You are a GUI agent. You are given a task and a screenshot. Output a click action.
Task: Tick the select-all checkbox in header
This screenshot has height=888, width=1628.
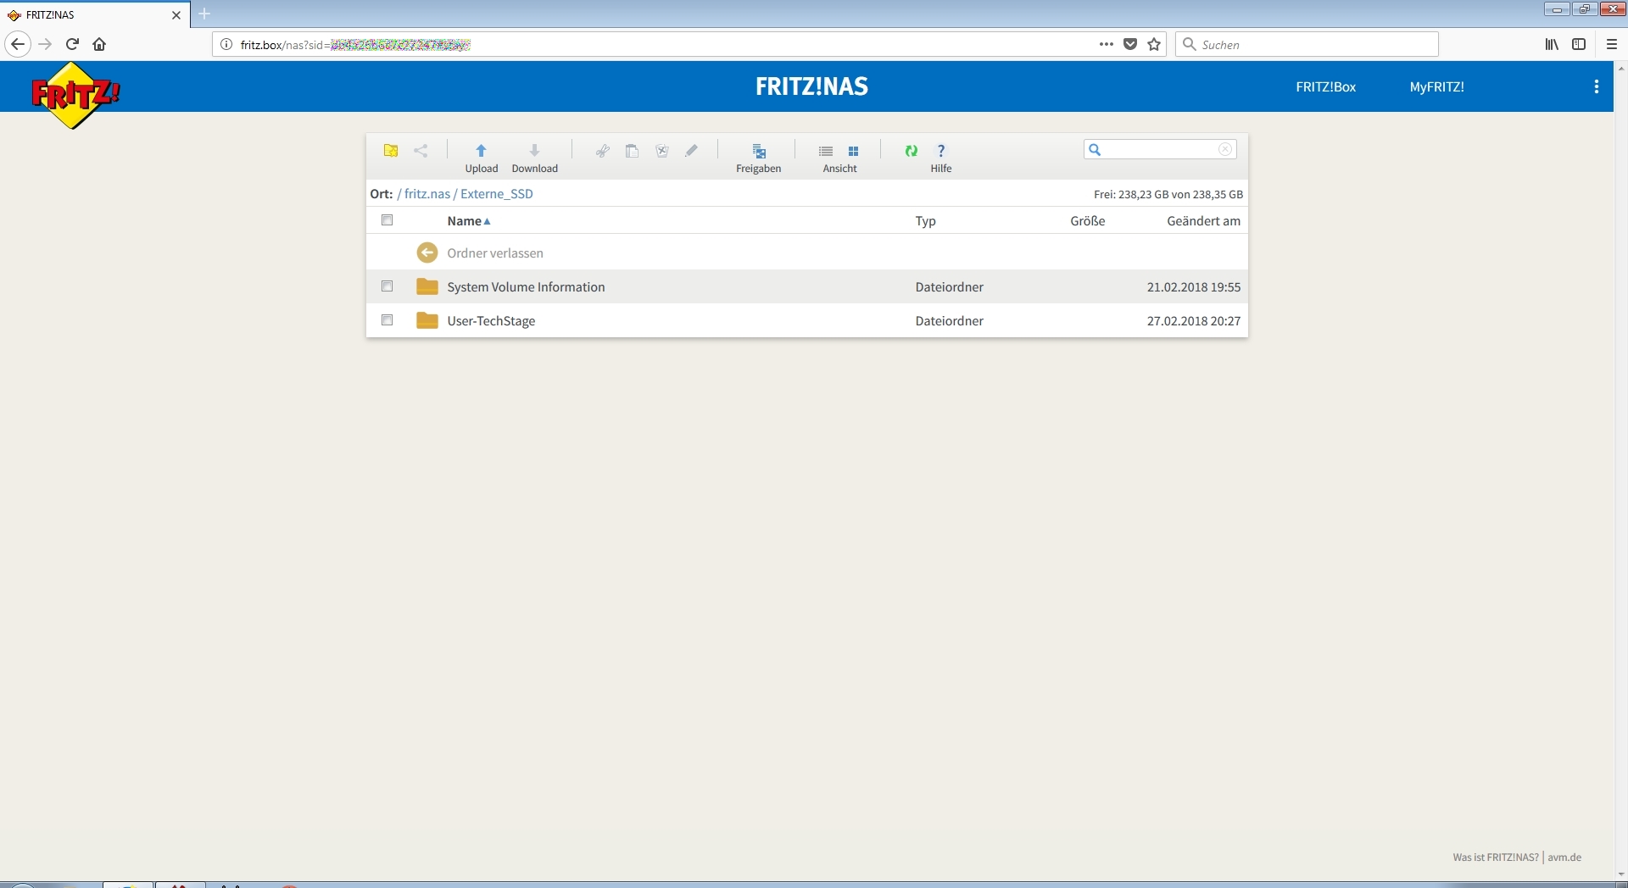click(x=387, y=220)
